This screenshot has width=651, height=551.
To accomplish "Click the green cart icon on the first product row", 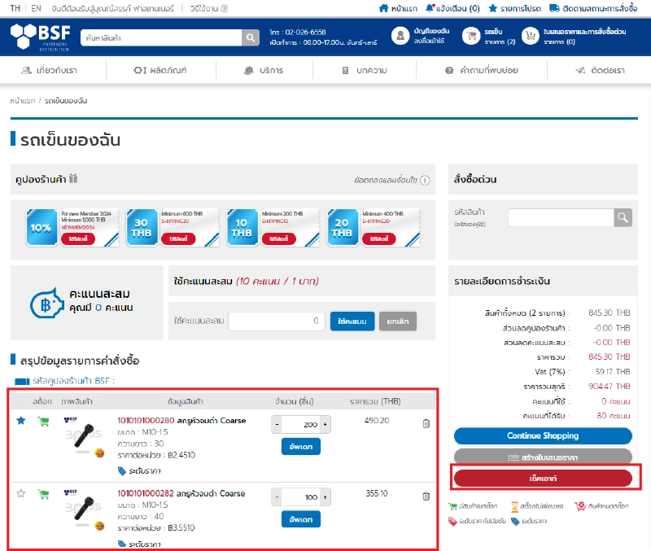I will (43, 422).
